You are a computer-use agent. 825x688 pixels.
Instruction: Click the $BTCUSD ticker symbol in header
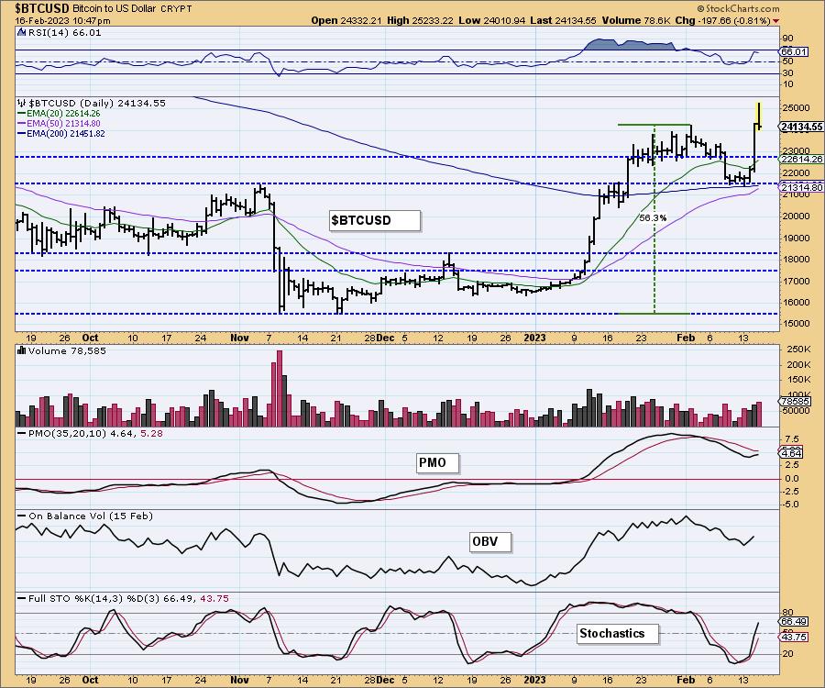pyautogui.click(x=41, y=8)
